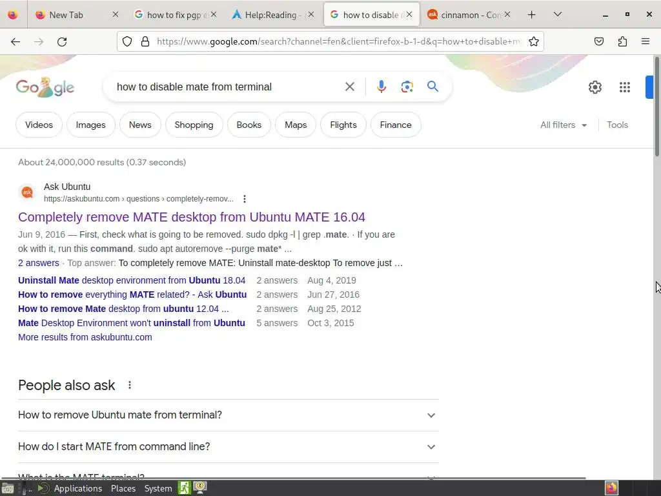Click the horizontal scrollbar at page bottom
Viewport: 661px width, 496px height.
[x=293, y=479]
